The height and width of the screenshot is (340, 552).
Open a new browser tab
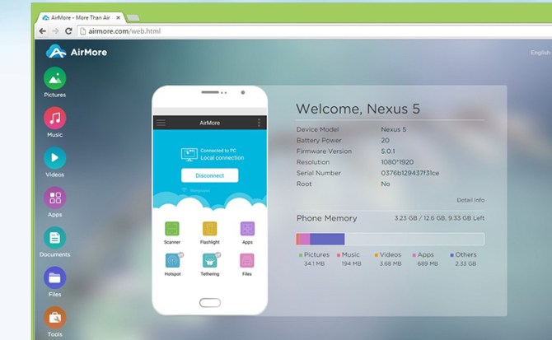click(133, 17)
